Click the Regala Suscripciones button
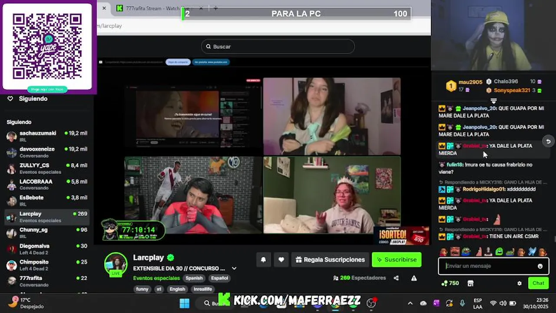This screenshot has width=556, height=313. 330,260
